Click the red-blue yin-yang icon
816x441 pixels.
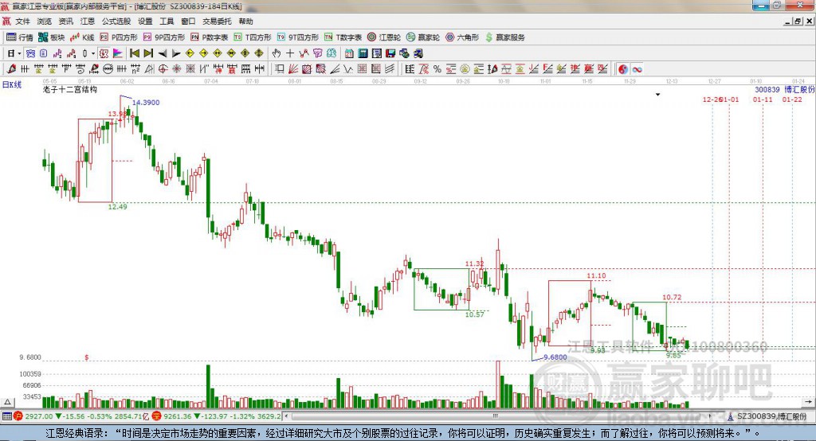pos(623,69)
